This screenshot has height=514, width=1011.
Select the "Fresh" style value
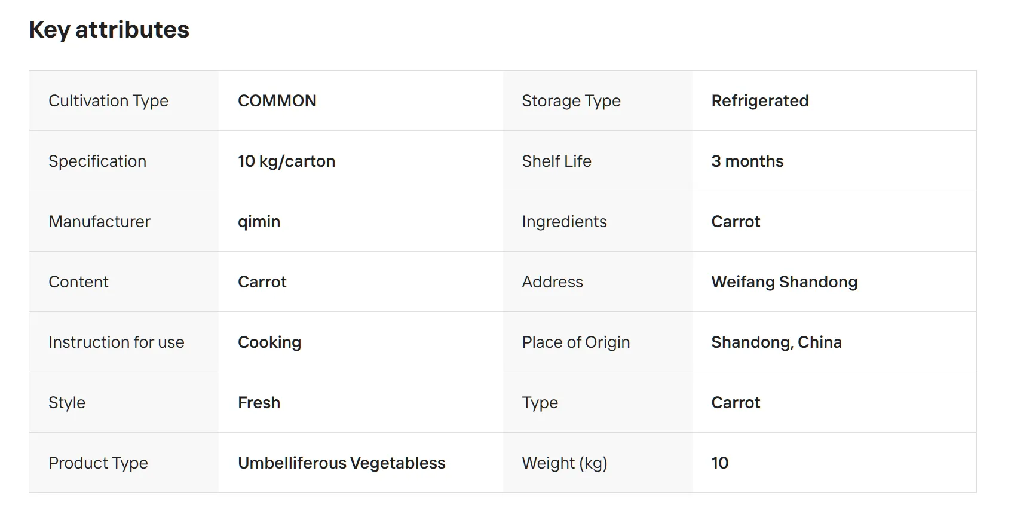coord(259,403)
